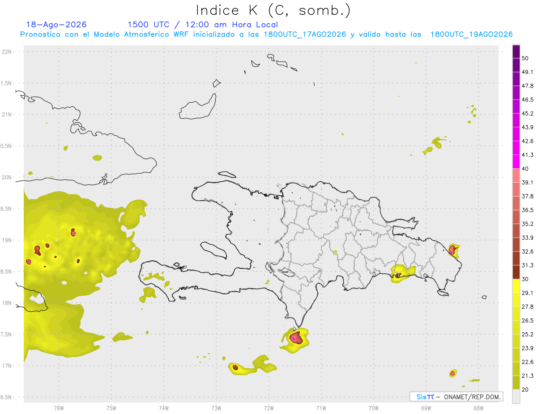Image resolution: width=537 pixels, height=414 pixels.
Task: Click the colorbar value "41.3"
Action: (528, 155)
